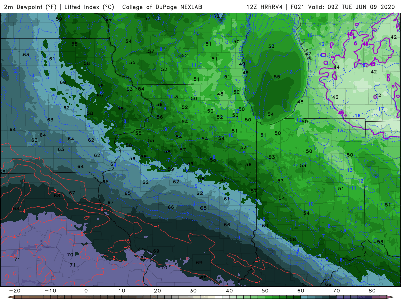This screenshot has width=401, height=300.
Task: Select the "0" color scale label
Action: coord(86,291)
